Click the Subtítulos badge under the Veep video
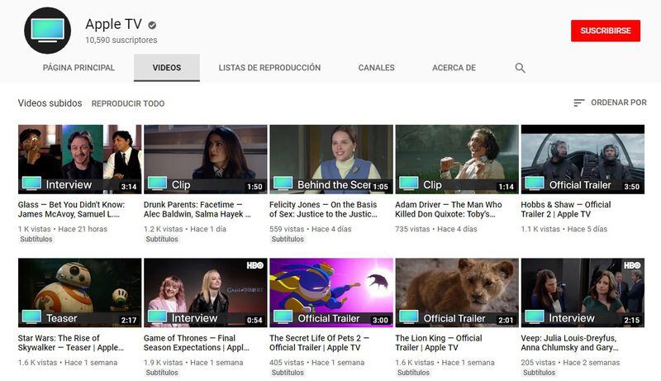The width and height of the screenshot is (661, 381). (540, 373)
